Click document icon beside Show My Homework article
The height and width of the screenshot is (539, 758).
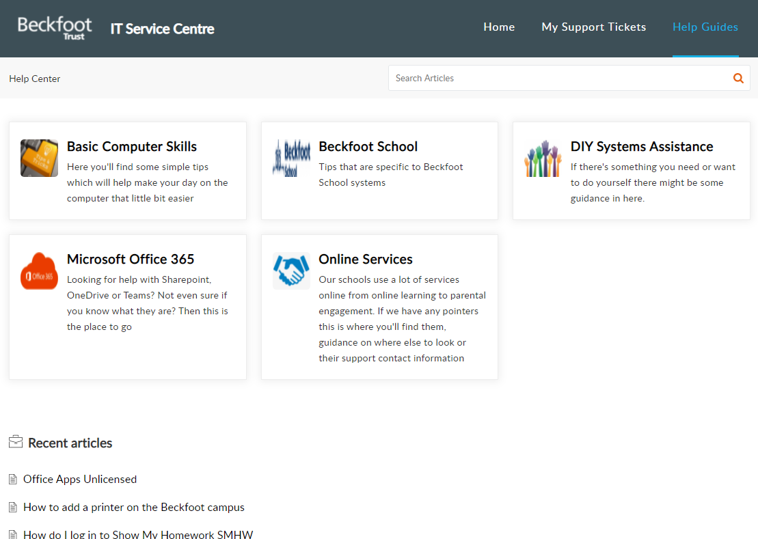tap(13, 535)
